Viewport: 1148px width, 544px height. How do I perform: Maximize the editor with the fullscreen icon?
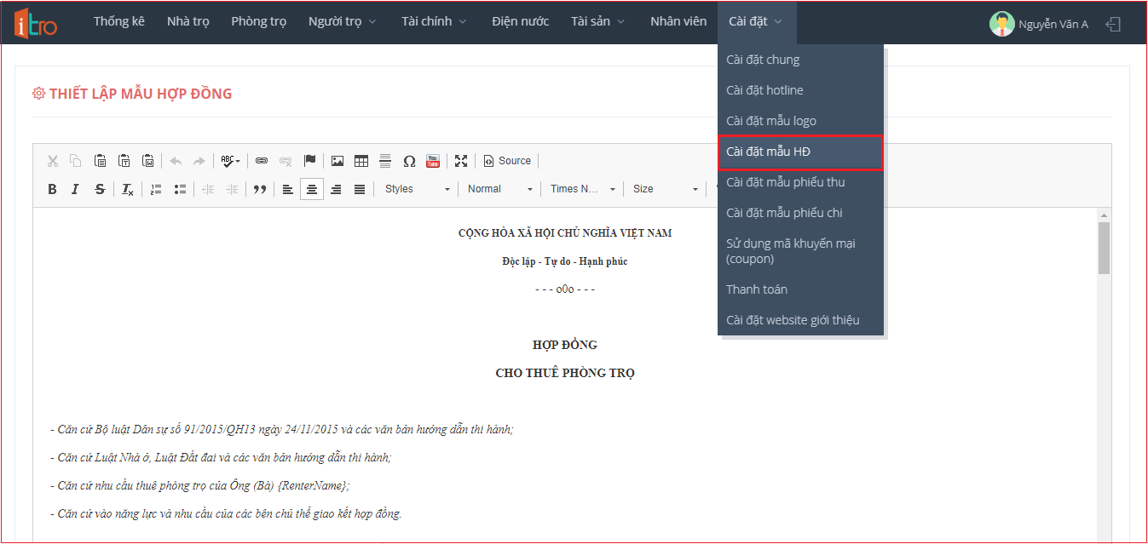pos(461,161)
